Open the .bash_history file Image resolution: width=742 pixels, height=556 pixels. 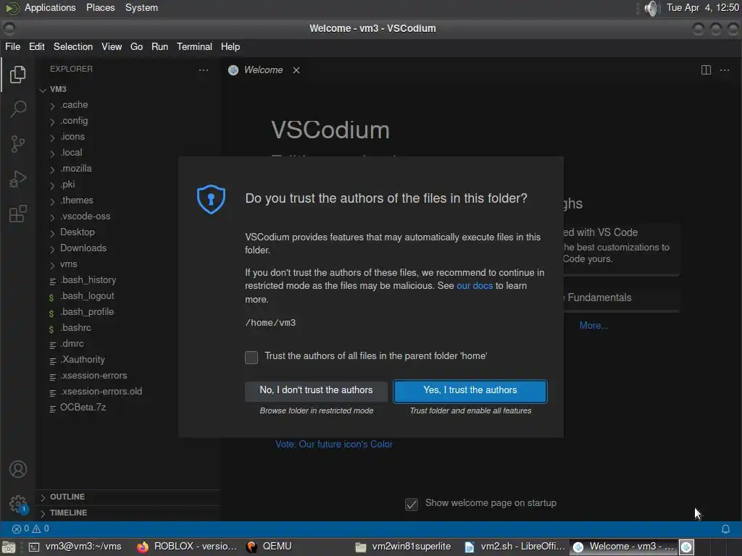pos(88,280)
